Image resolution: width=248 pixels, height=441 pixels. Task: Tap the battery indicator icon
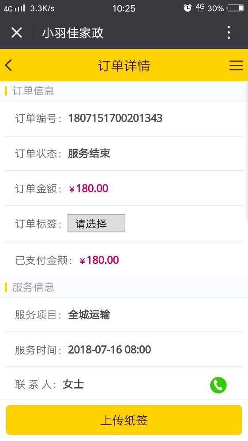pos(236,8)
